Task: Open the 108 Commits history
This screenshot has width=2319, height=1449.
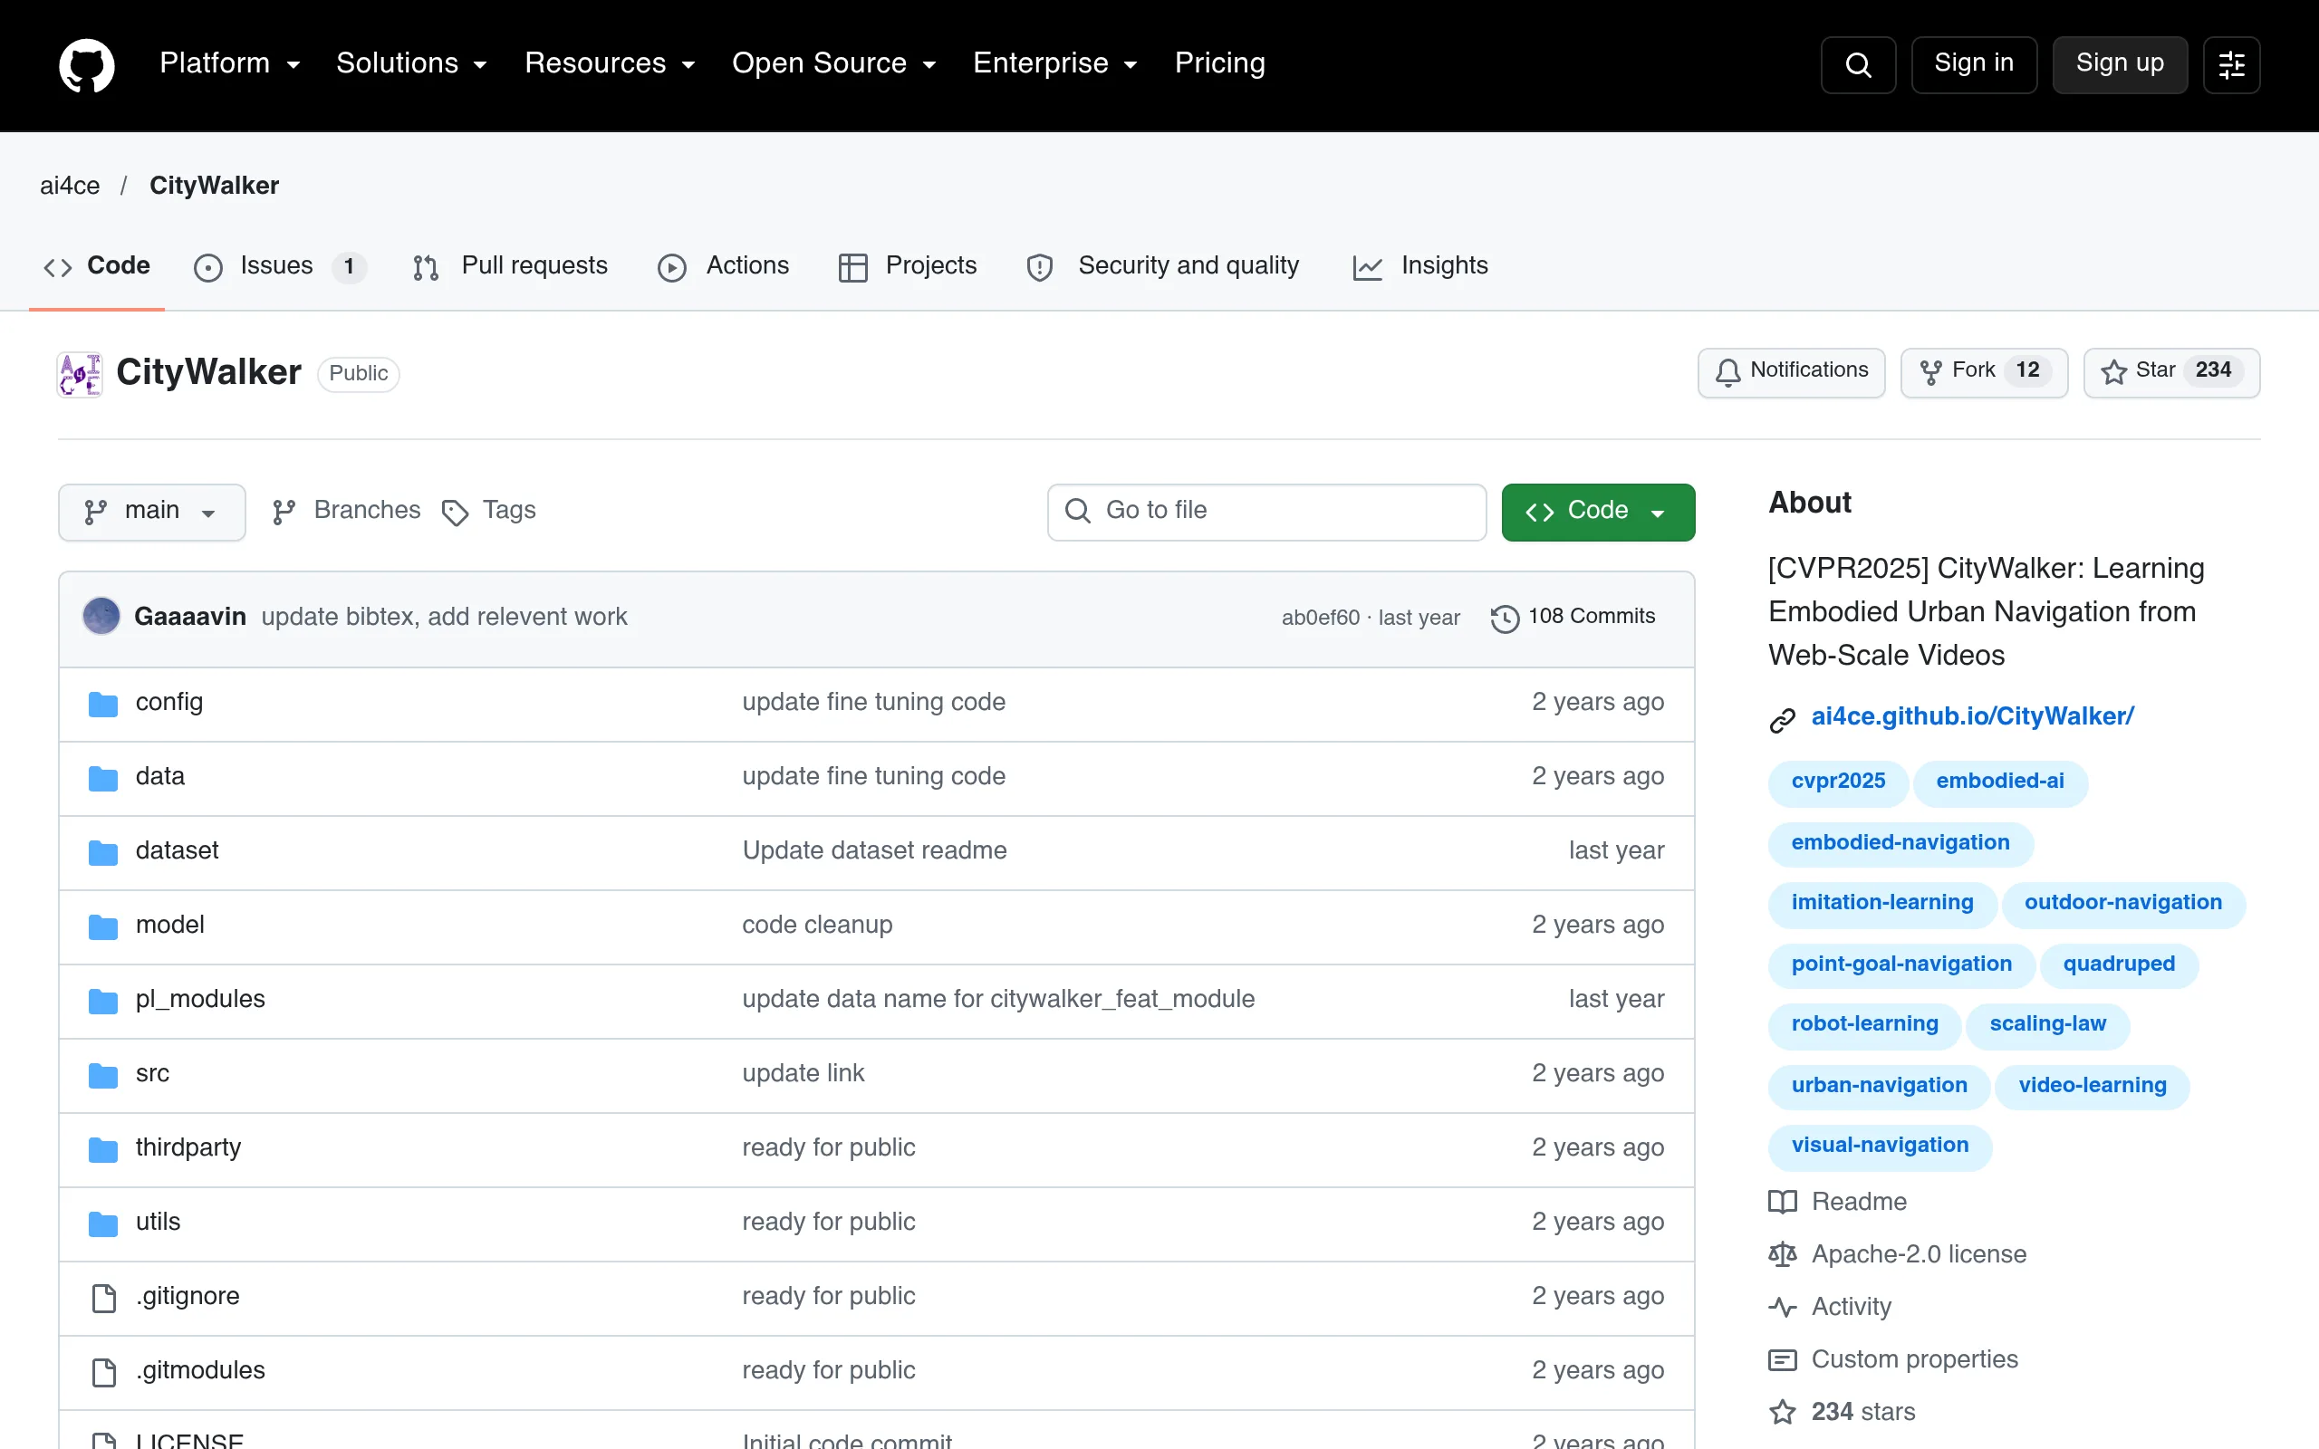Action: [x=1573, y=617]
